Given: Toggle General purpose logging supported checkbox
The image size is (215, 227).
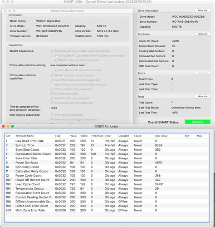Looking at the screenshot, I should pyautogui.click(x=52, y=119).
